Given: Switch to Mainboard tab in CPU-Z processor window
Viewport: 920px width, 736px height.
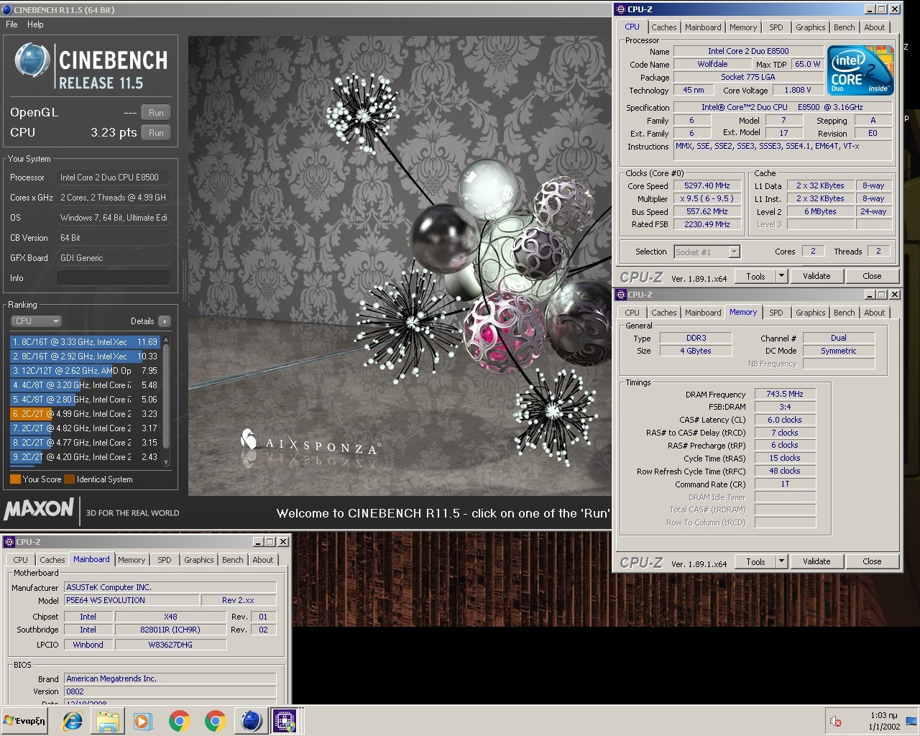Looking at the screenshot, I should click(x=703, y=27).
